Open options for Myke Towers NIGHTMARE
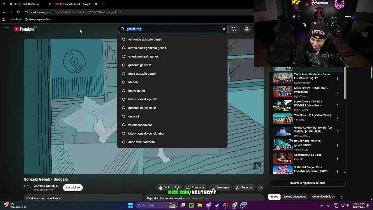 click(x=338, y=92)
